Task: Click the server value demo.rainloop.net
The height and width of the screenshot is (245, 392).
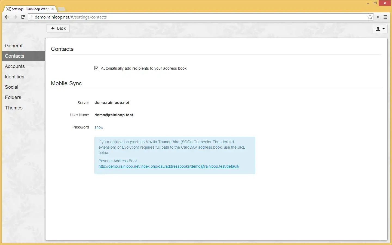Action: 112,103
